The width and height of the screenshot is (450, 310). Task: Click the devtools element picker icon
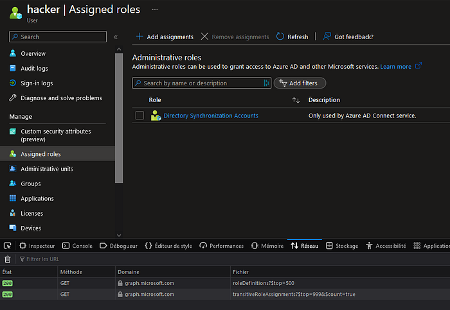[x=8, y=246]
